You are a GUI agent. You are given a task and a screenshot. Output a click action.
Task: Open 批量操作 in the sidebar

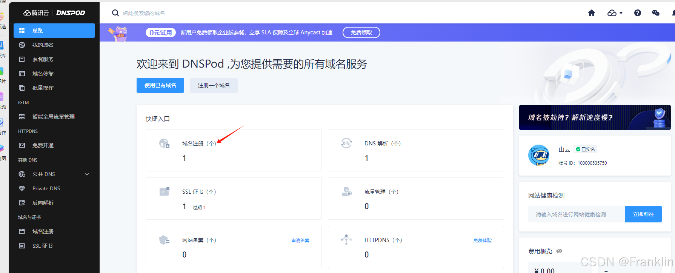[54, 88]
